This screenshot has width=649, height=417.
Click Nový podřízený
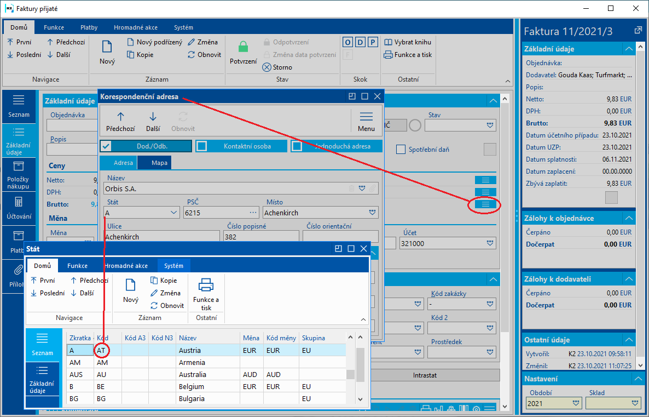pos(154,42)
